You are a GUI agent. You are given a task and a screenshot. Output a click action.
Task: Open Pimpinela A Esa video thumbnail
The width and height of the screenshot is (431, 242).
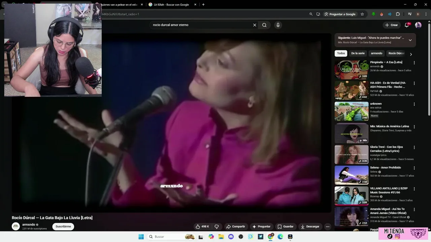(351, 70)
